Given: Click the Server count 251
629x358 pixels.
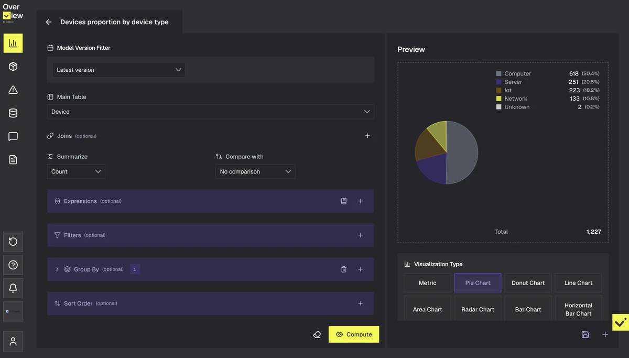Looking at the screenshot, I should [x=574, y=82].
